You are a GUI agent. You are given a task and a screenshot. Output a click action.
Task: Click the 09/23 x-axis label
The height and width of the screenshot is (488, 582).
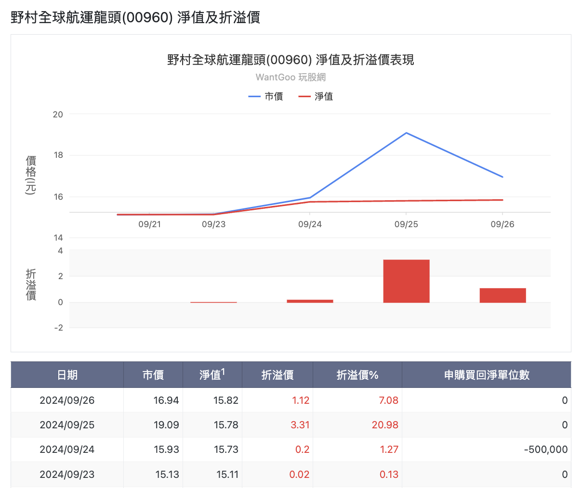[213, 224]
